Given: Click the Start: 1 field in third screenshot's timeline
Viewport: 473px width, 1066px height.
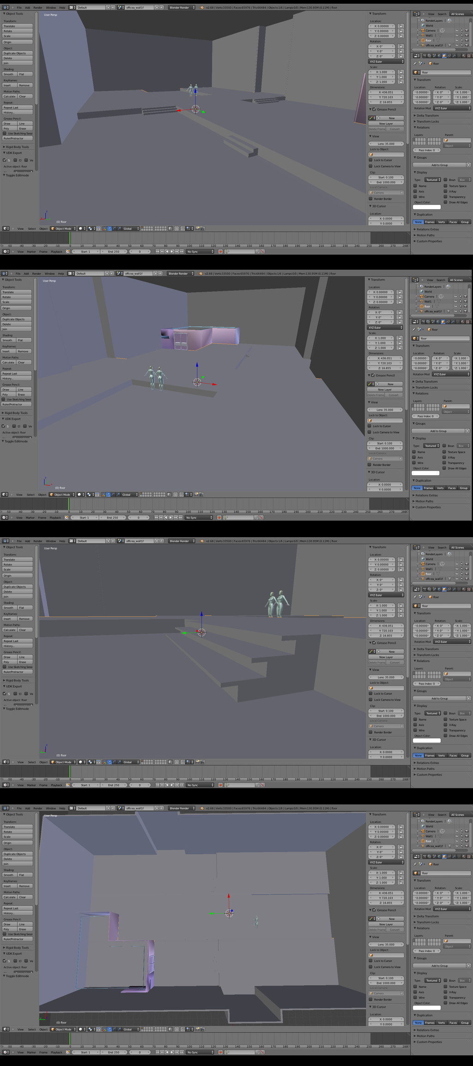Looking at the screenshot, I should click(85, 785).
